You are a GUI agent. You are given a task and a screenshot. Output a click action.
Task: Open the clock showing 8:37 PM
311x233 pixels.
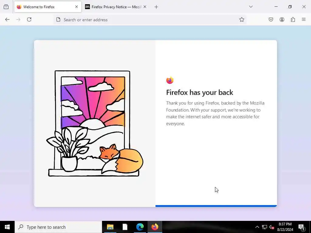[x=285, y=227]
